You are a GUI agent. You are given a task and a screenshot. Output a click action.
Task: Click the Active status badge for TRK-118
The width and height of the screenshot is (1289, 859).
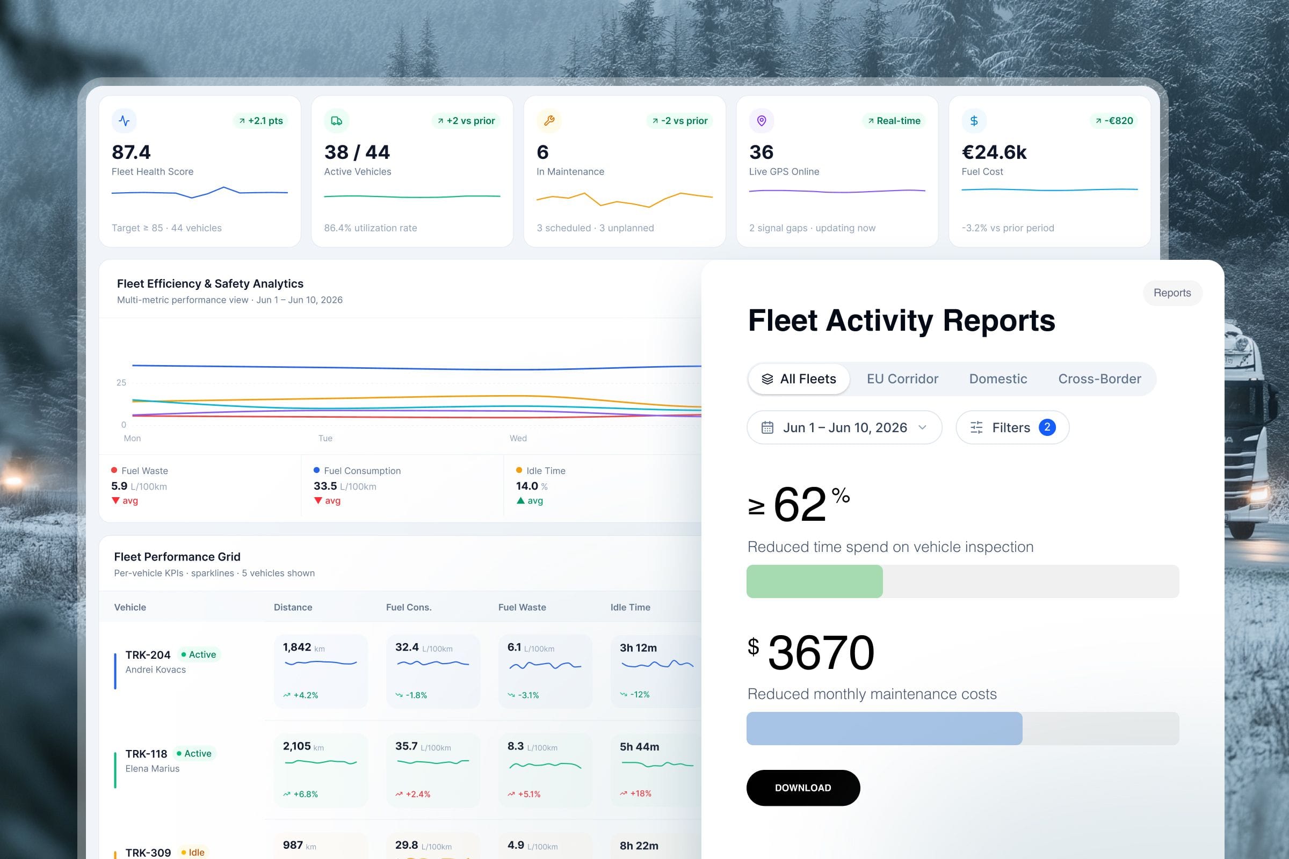coord(194,754)
